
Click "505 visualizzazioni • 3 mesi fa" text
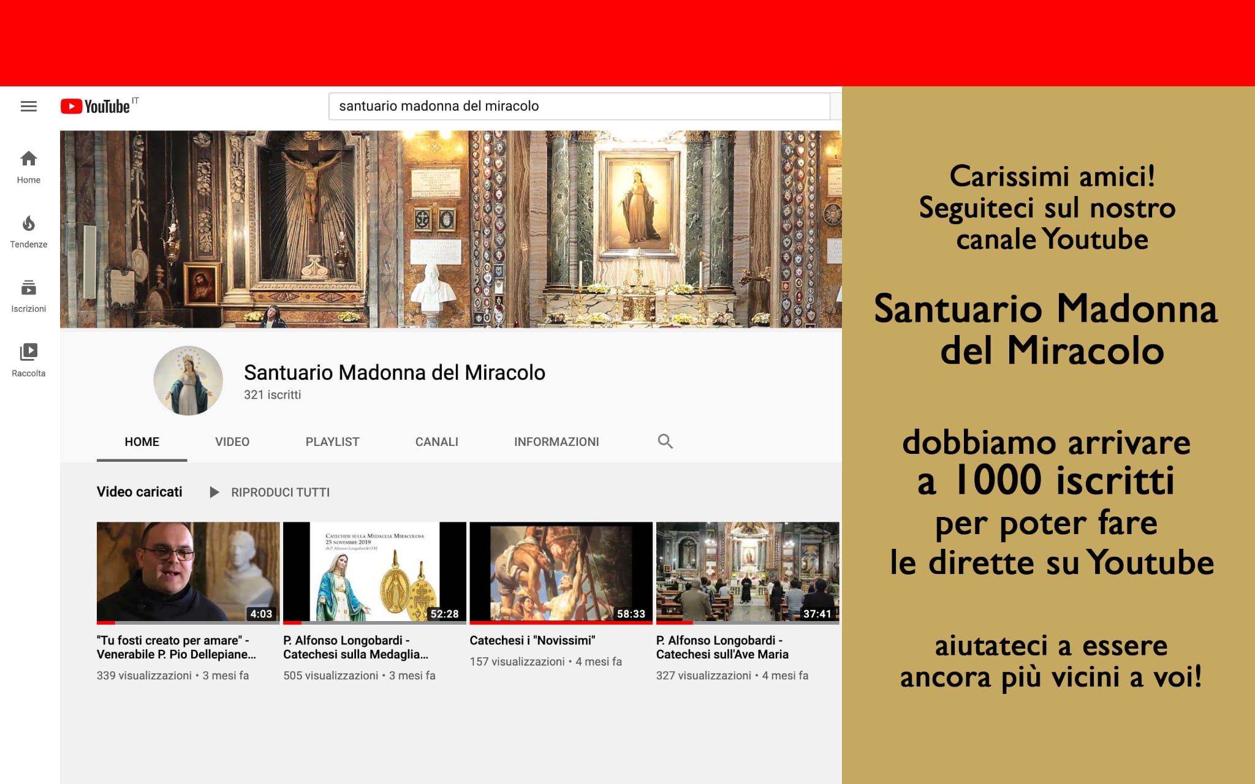pyautogui.click(x=359, y=676)
